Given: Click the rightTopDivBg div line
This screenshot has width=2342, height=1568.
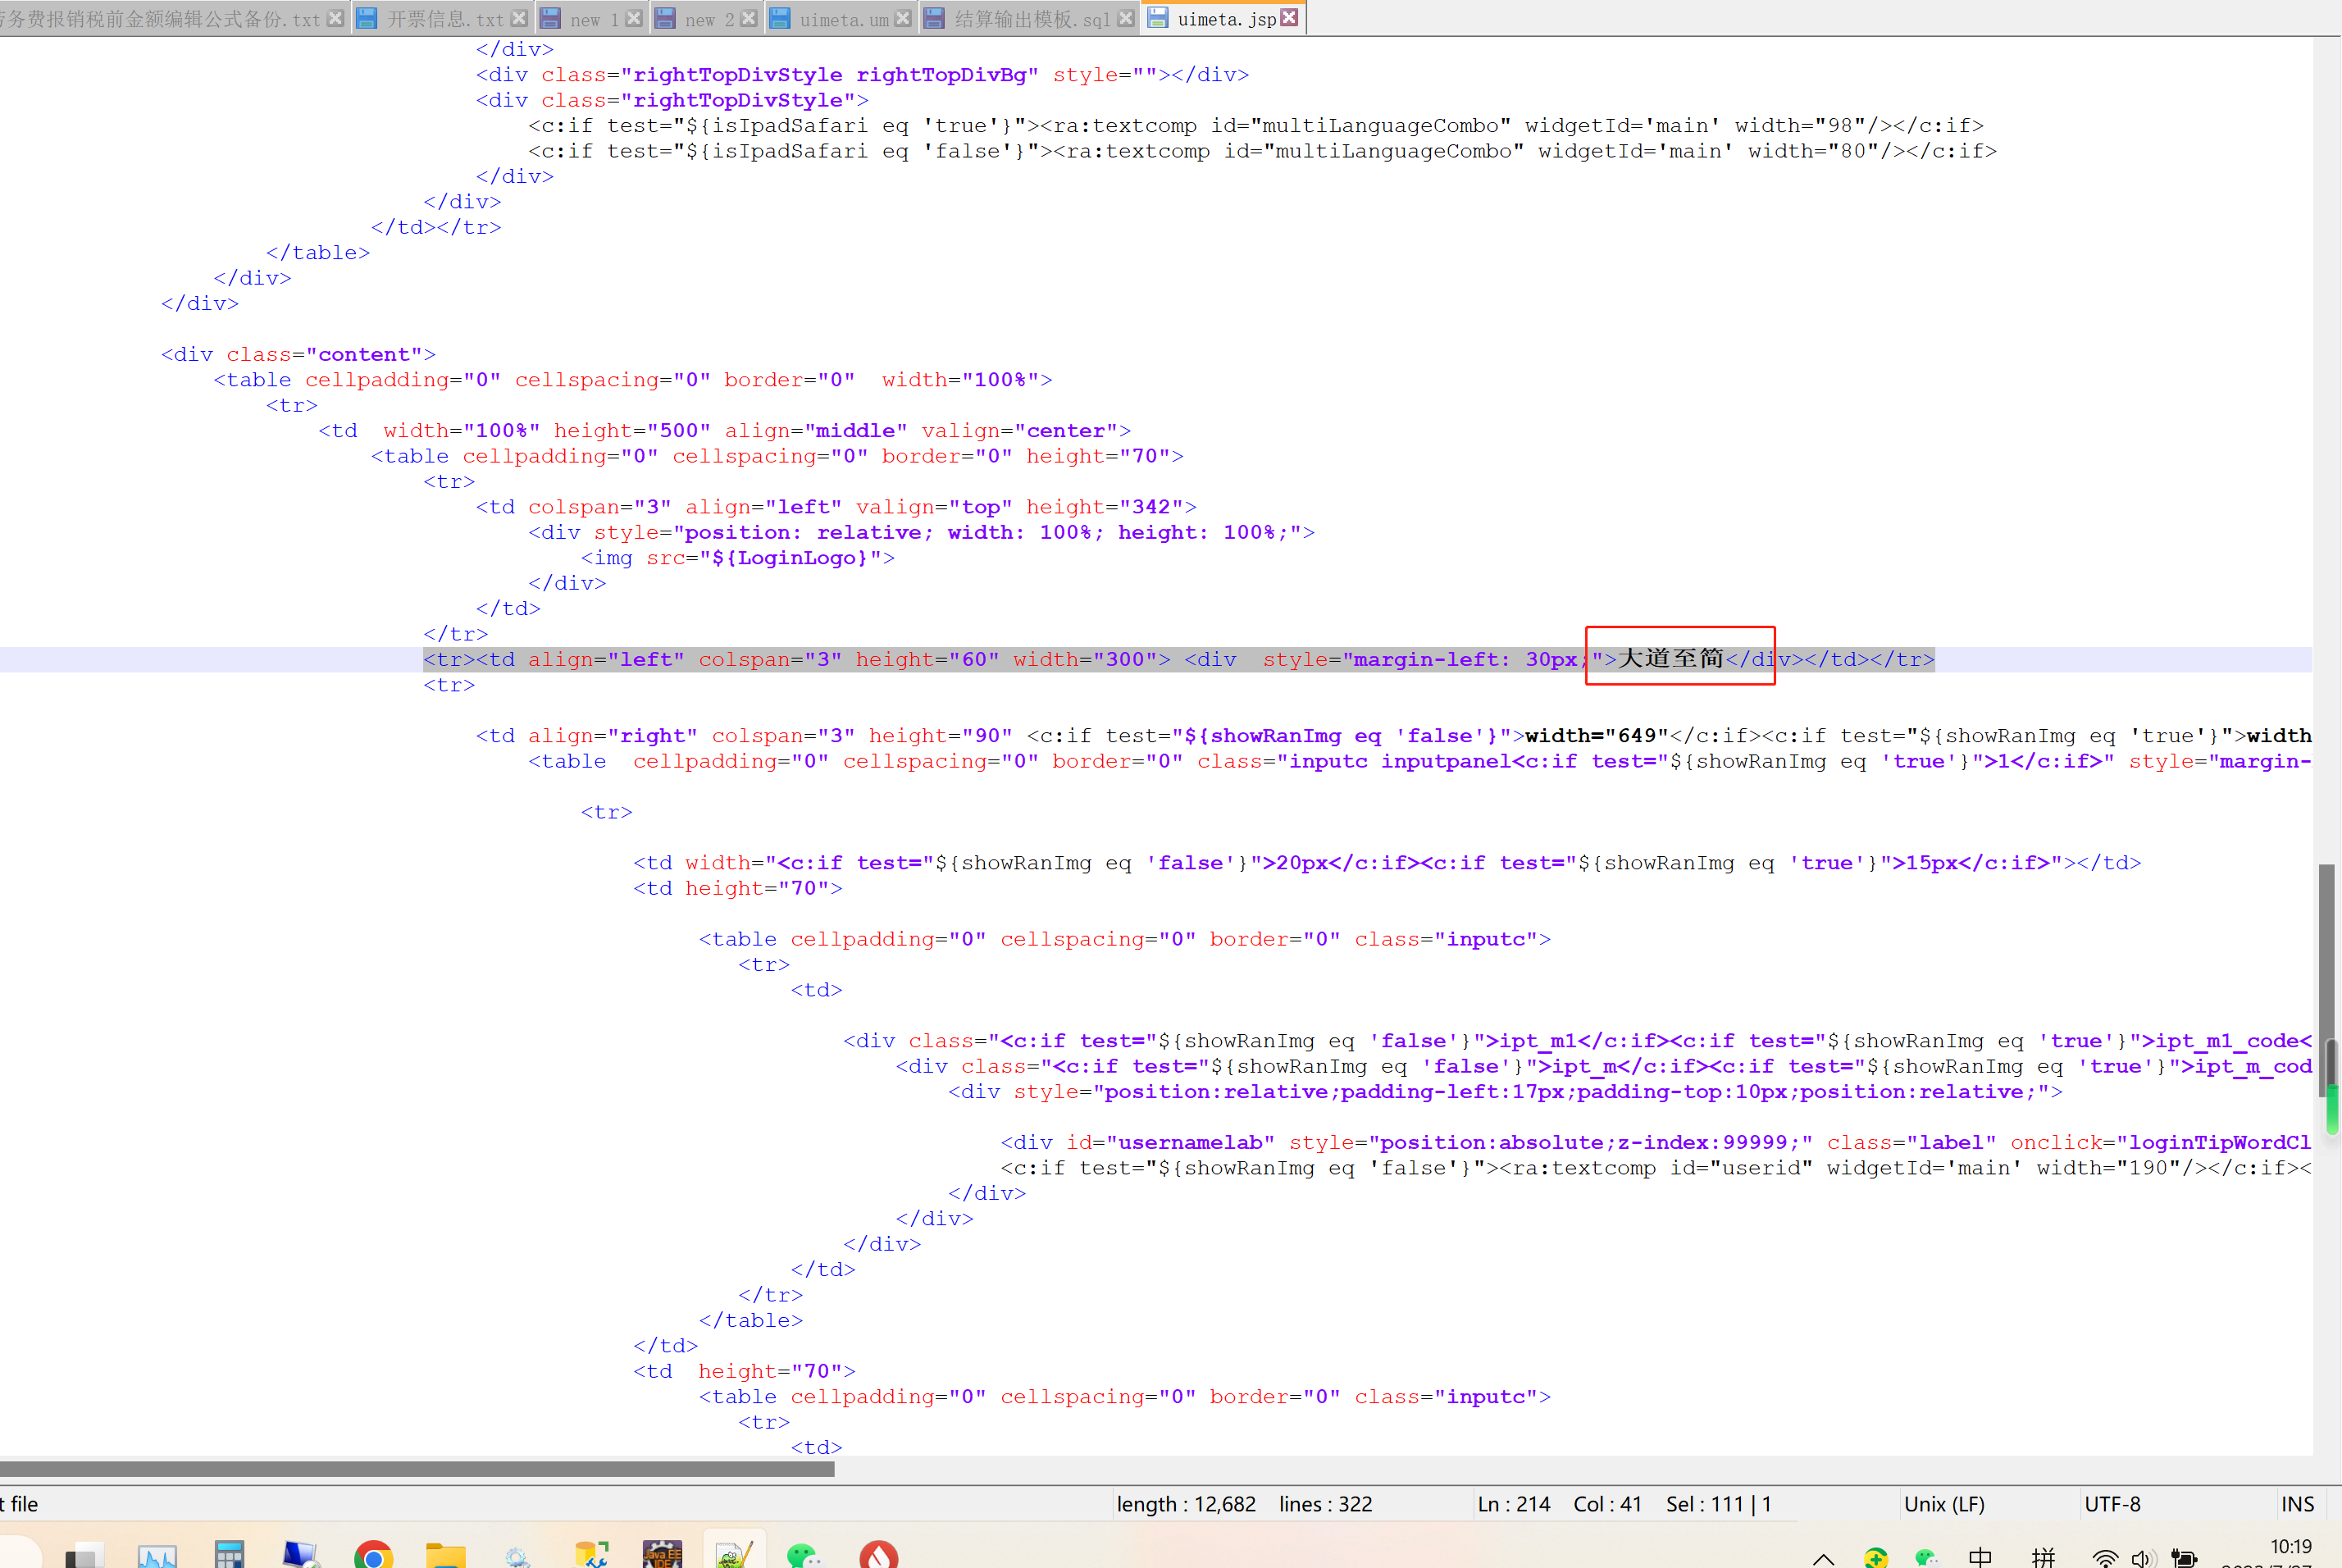Looking at the screenshot, I should (x=861, y=74).
